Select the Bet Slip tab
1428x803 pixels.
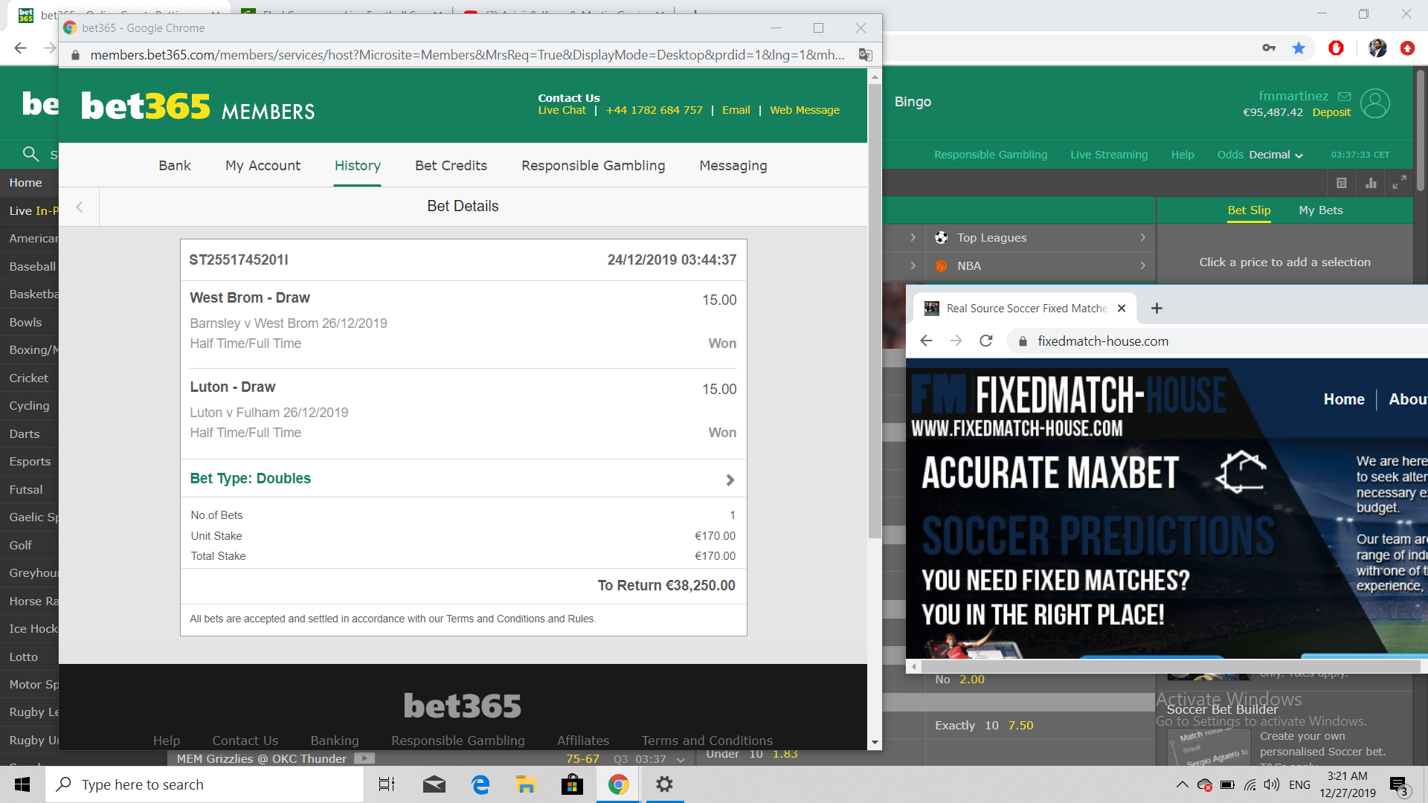(x=1249, y=210)
